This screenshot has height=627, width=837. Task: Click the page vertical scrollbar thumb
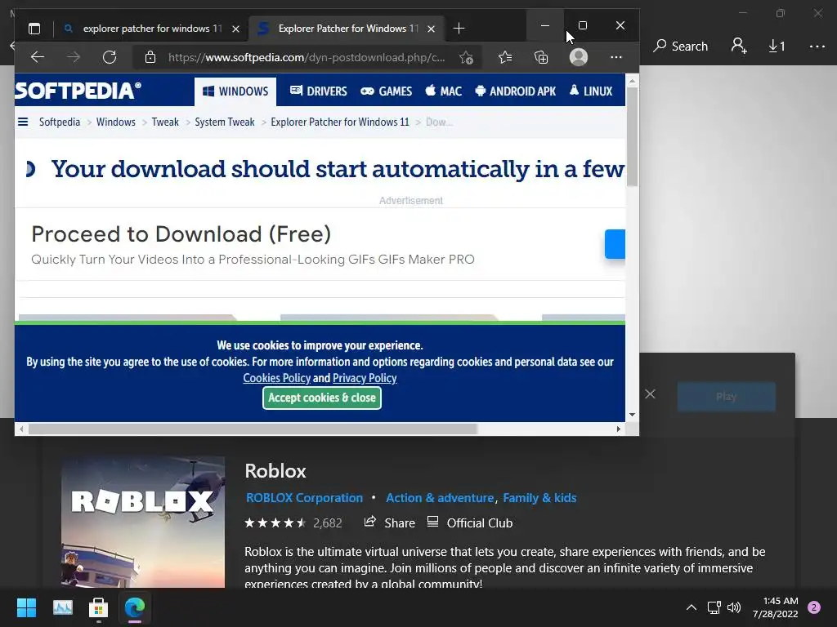coord(632,137)
